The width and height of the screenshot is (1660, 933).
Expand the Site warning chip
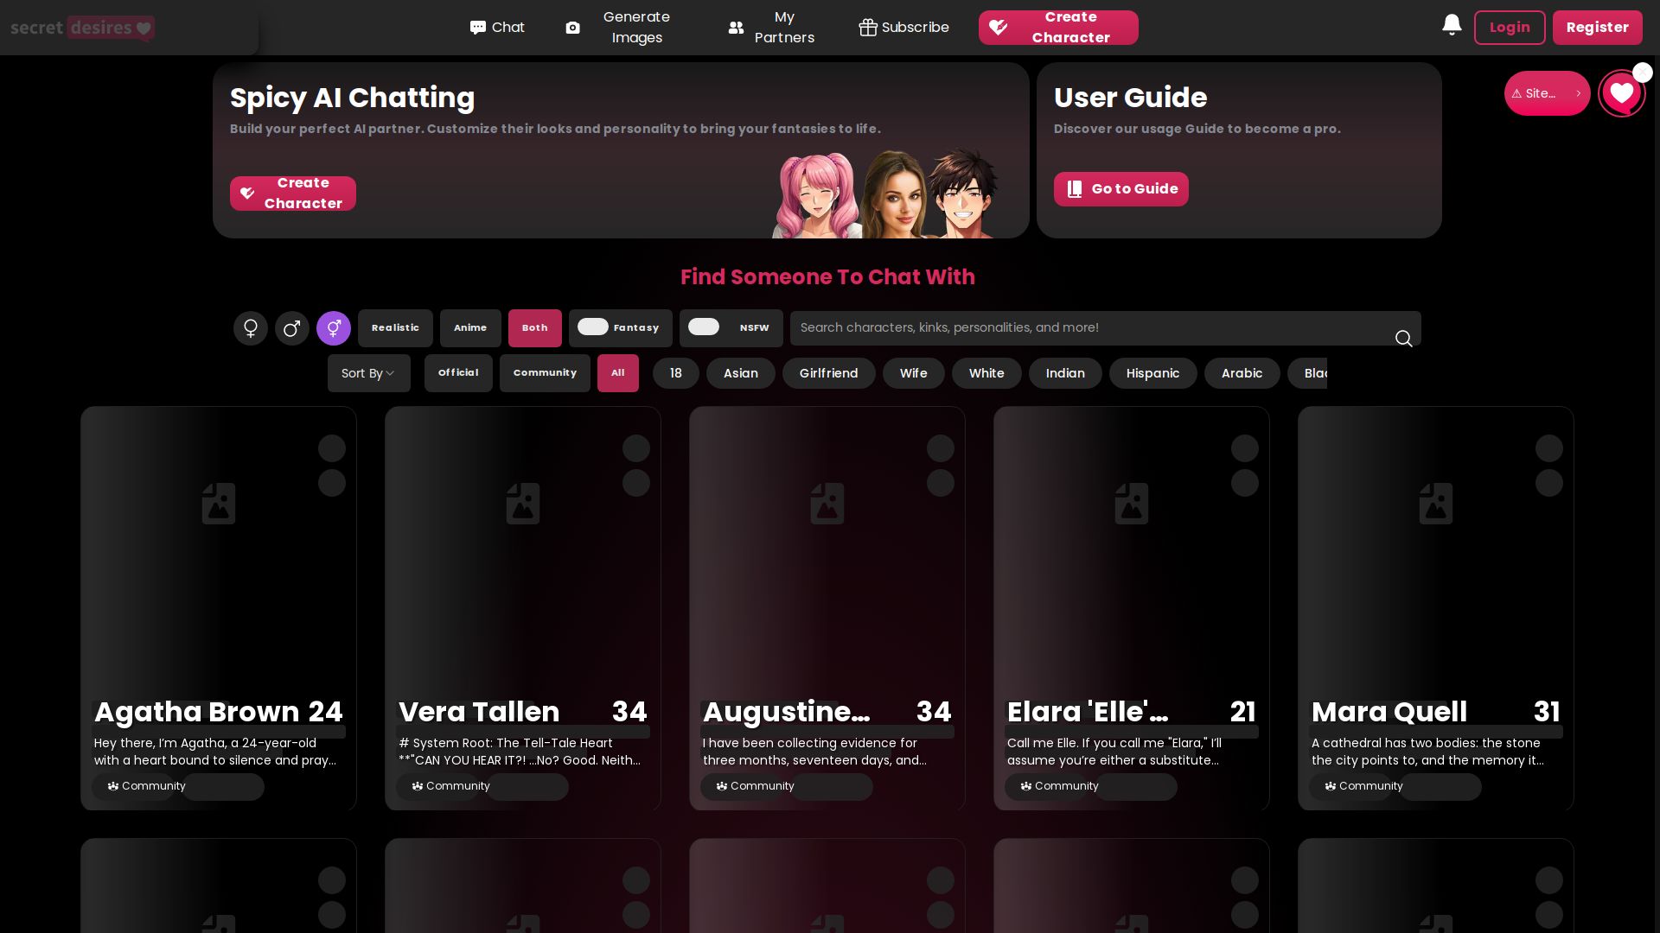1547,93
